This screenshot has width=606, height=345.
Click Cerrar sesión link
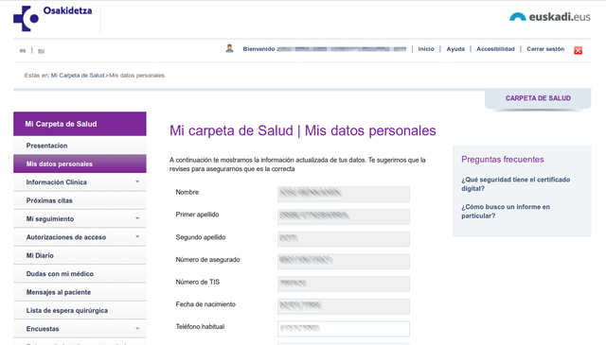click(x=545, y=49)
